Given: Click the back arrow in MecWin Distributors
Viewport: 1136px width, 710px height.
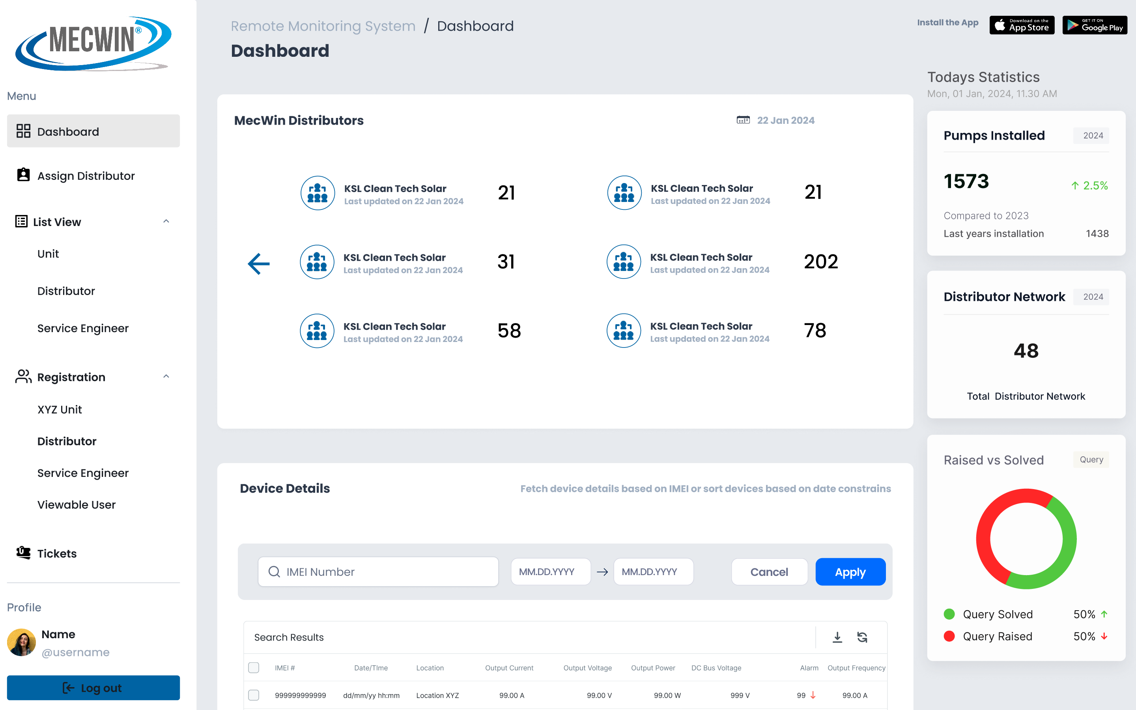Looking at the screenshot, I should [259, 263].
